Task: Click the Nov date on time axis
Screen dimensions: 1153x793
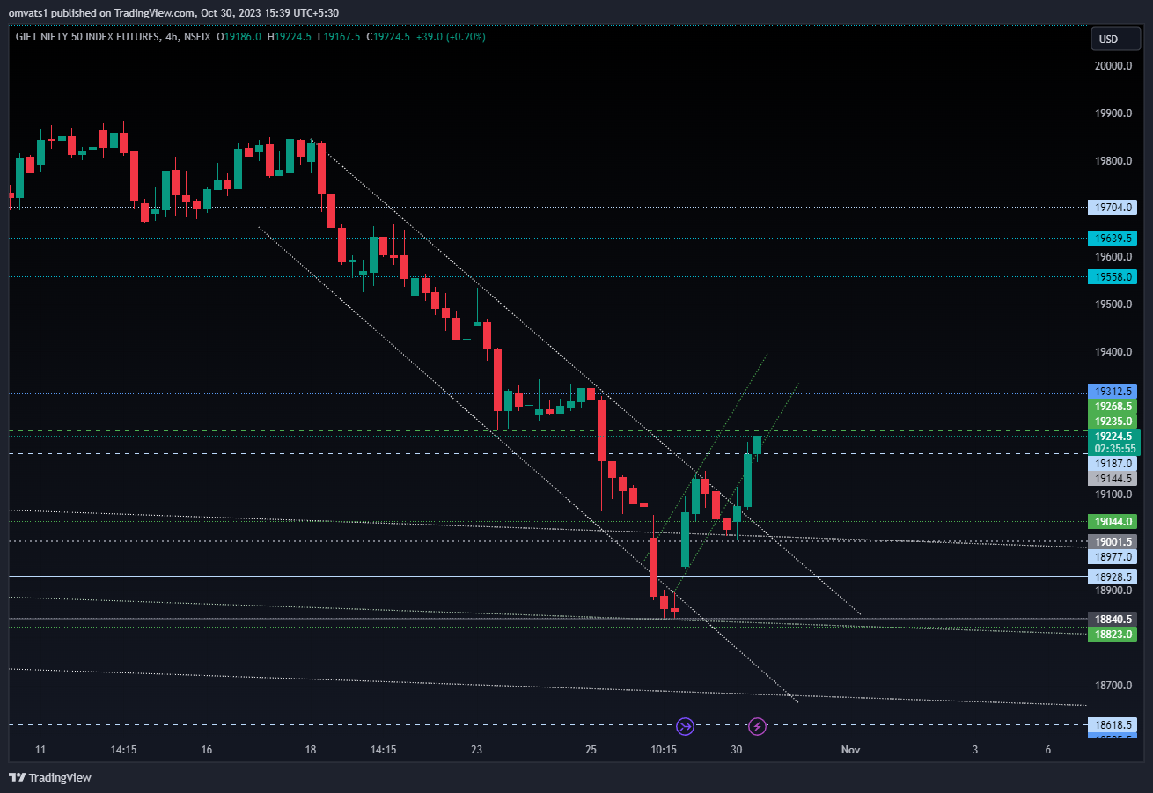Action: click(850, 750)
